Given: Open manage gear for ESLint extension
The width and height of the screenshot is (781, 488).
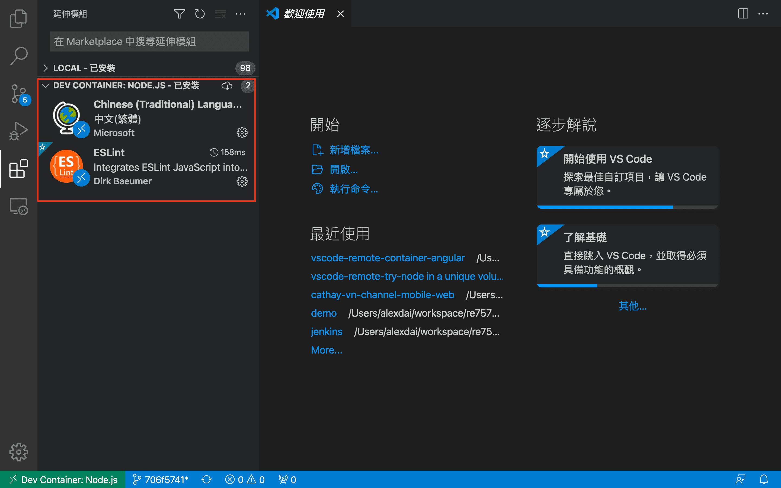Looking at the screenshot, I should click(242, 181).
